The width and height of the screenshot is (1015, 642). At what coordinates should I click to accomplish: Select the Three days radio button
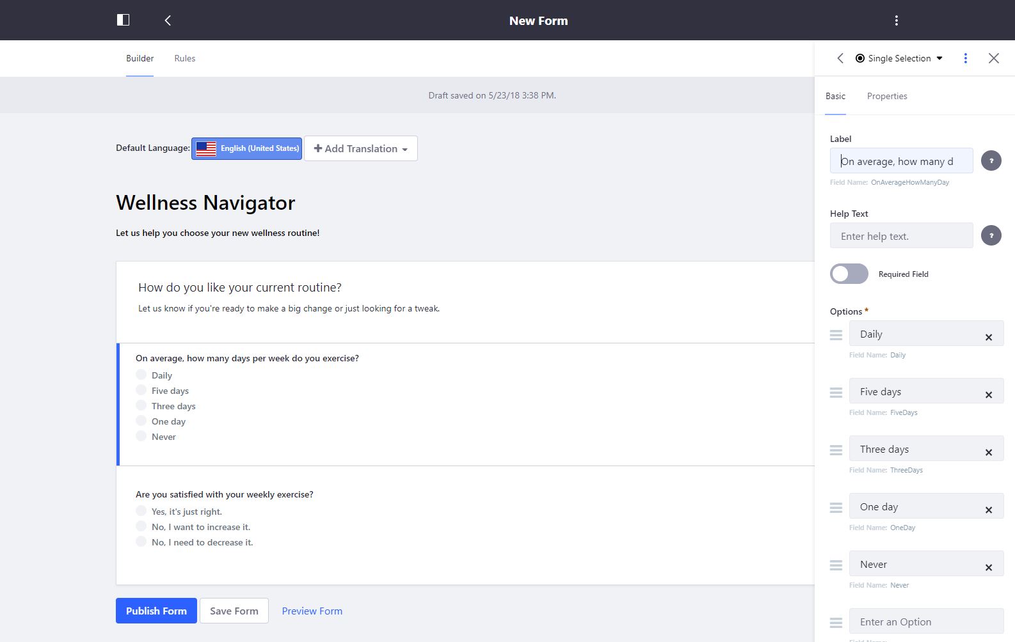coord(141,405)
